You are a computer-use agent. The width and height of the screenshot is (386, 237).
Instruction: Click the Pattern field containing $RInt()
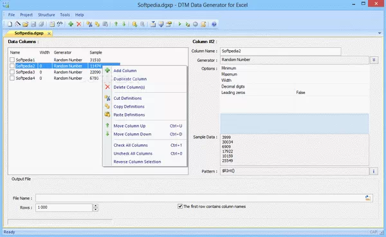tap(295, 171)
